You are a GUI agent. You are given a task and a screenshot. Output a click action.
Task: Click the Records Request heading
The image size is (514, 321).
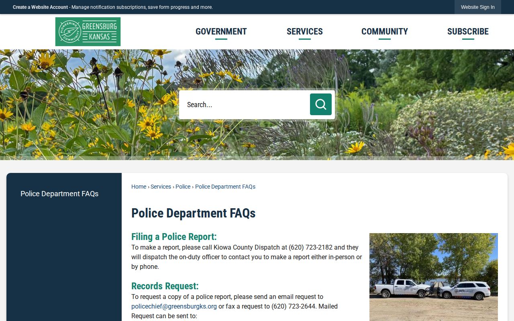(165, 286)
